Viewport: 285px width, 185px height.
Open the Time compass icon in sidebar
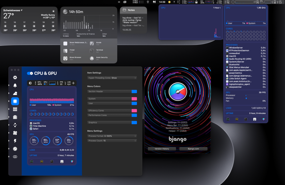click(x=15, y=149)
